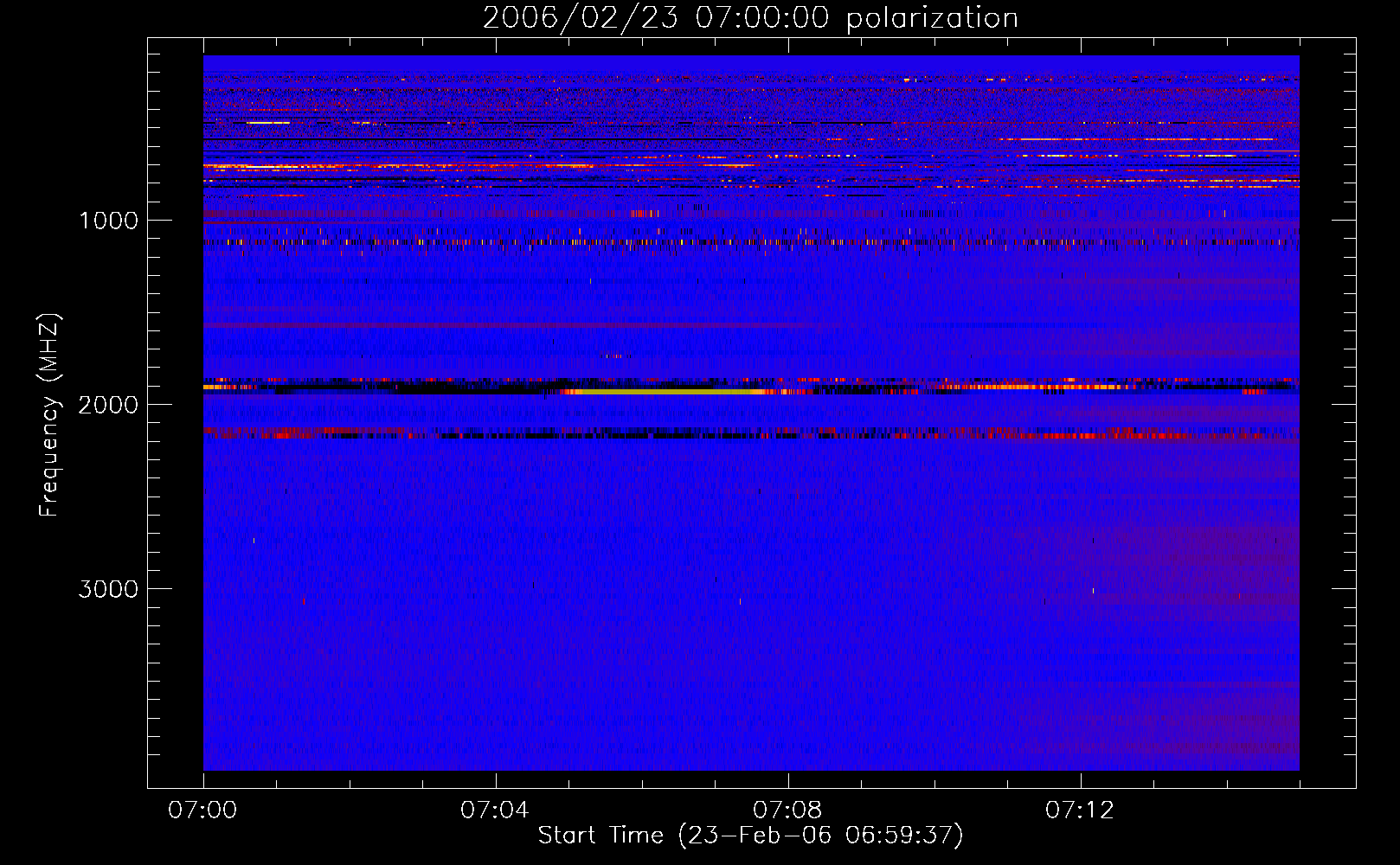
Task: Click the 07:12 time tick label
Action: pos(1080,811)
